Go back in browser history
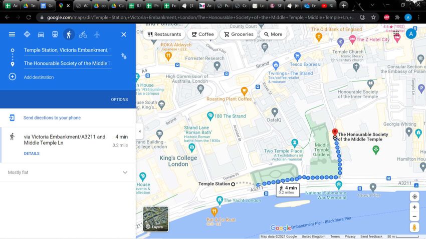Viewport: 426px width, 239px height. (8, 17)
